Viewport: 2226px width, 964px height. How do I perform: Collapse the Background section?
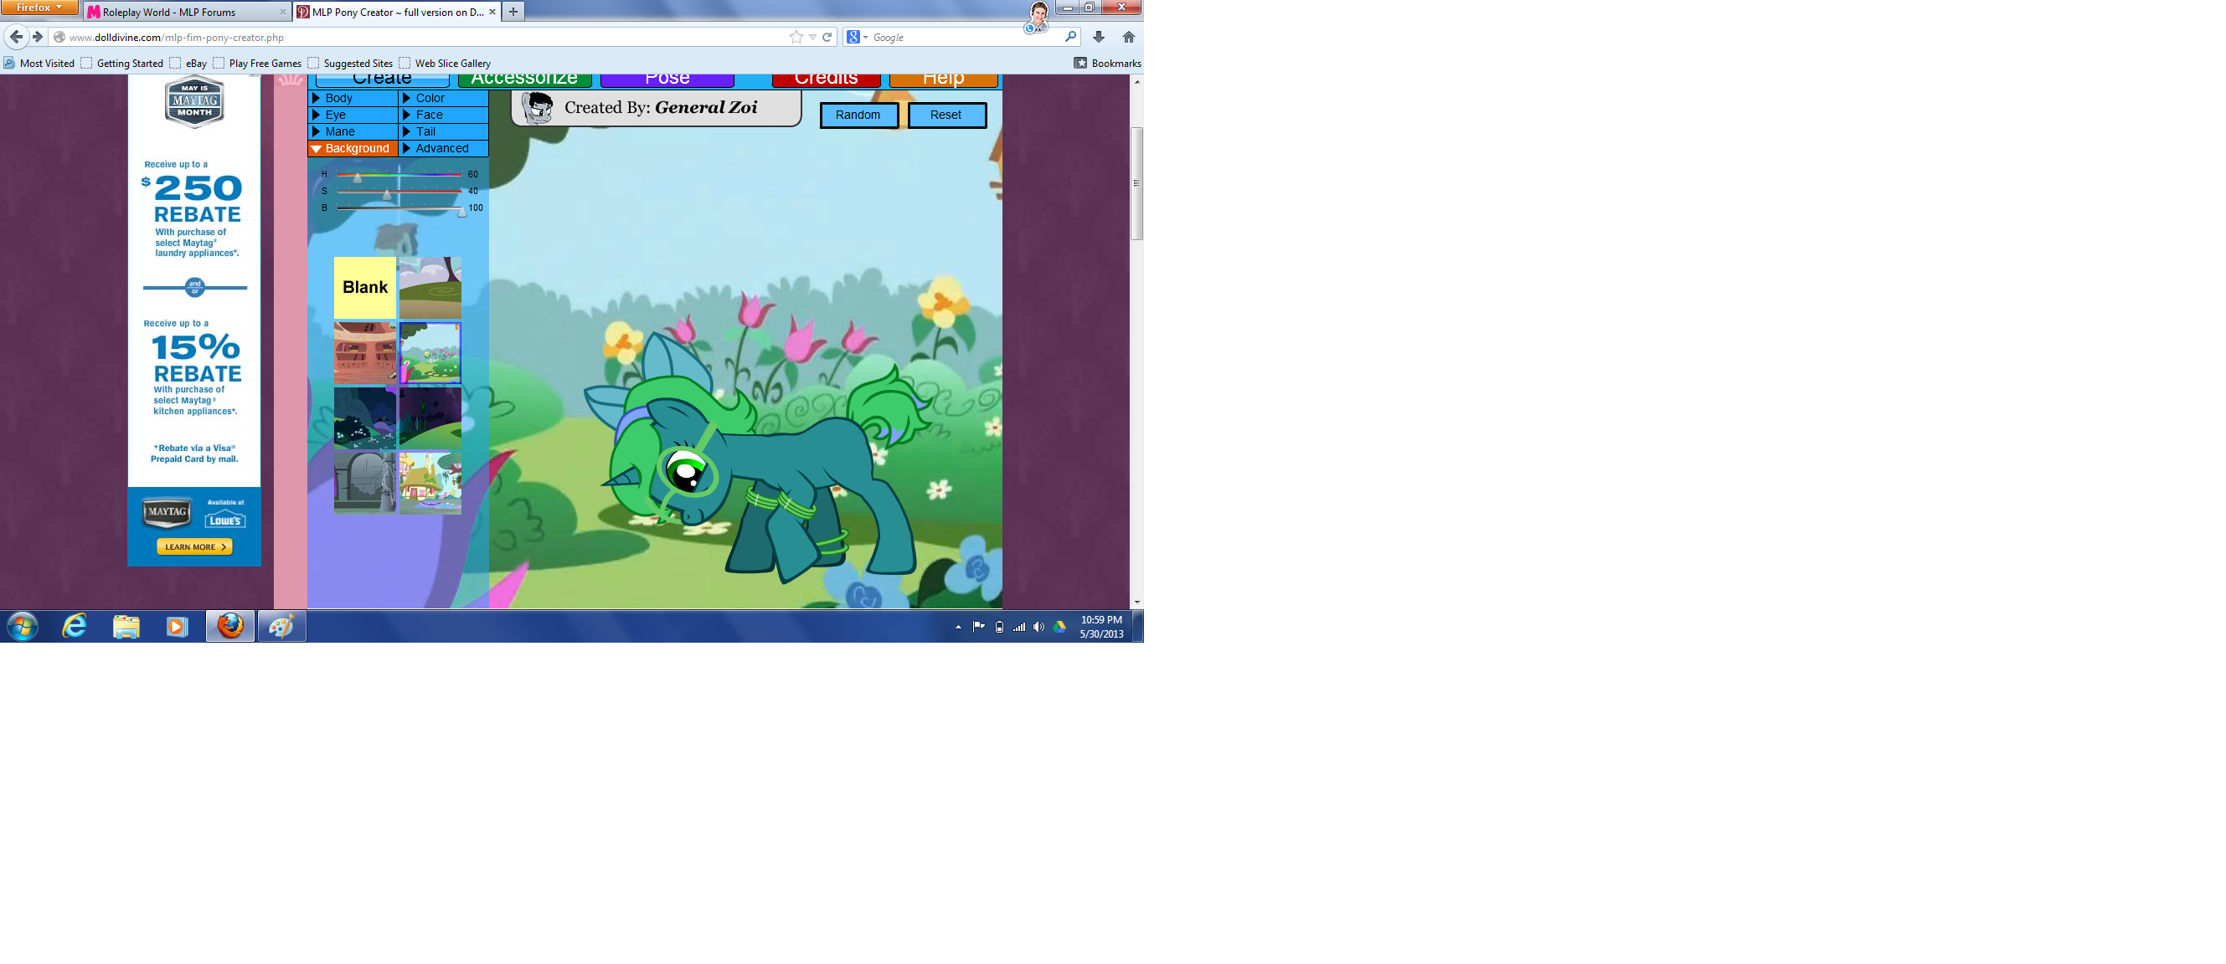tap(353, 149)
